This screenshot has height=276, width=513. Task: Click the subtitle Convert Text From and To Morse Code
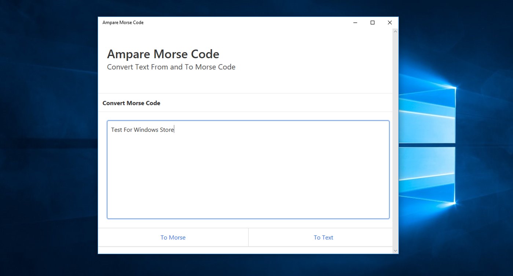pyautogui.click(x=171, y=67)
